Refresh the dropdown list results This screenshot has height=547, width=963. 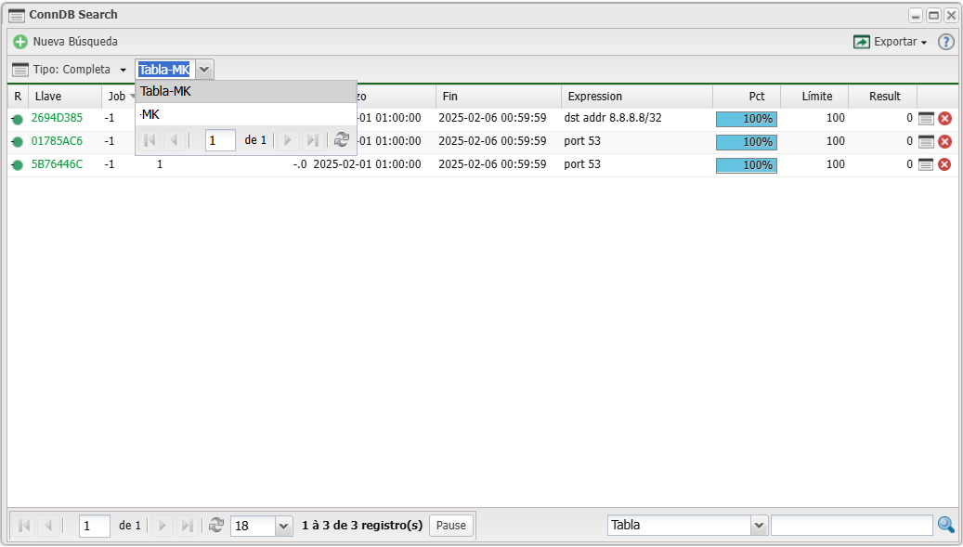[342, 139]
